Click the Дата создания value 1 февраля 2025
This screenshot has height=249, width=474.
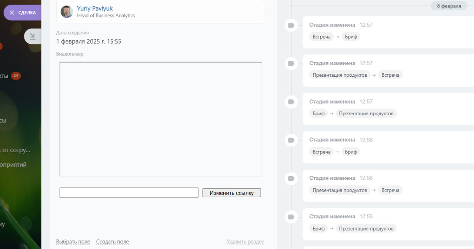[x=89, y=41]
